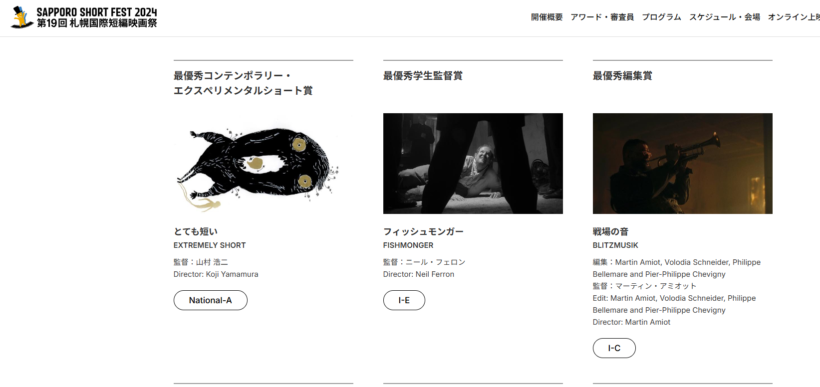
Task: Open the Fishmonger black-and-white film still
Action: (x=473, y=164)
